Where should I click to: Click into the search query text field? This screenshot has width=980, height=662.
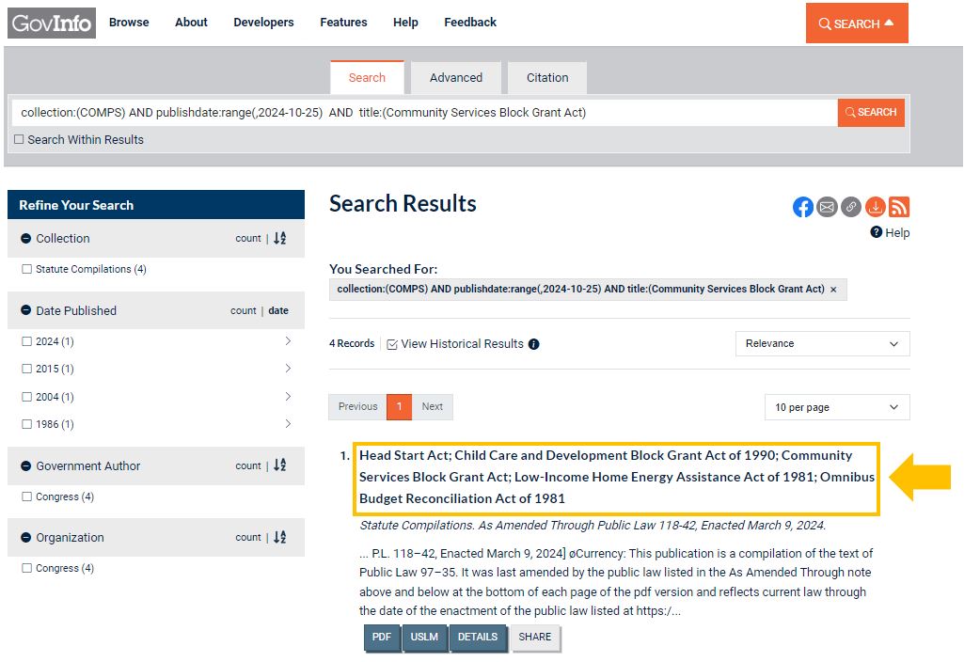(423, 113)
